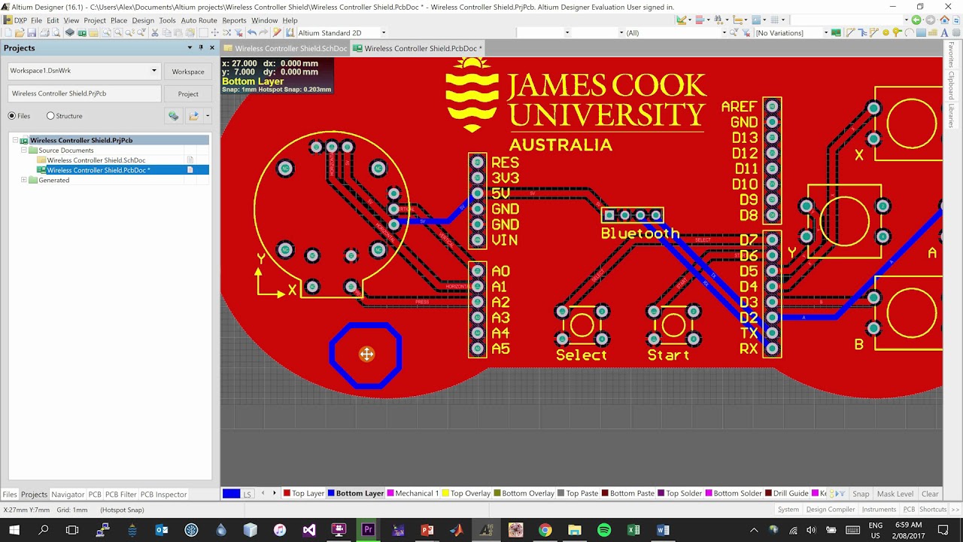963x542 pixels.
Task: Open Chrome from the Windows taskbar
Action: pyautogui.click(x=545, y=530)
